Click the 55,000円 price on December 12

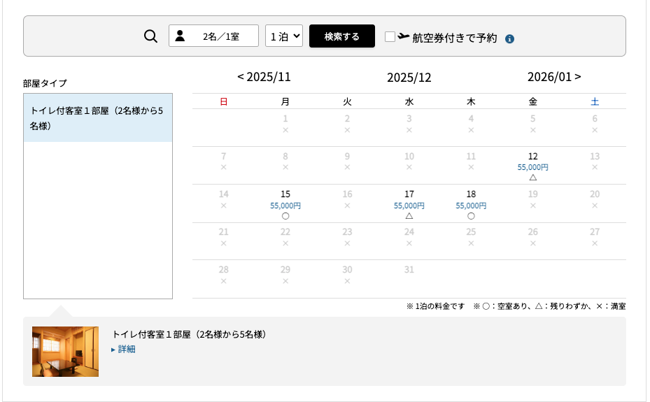(x=532, y=167)
